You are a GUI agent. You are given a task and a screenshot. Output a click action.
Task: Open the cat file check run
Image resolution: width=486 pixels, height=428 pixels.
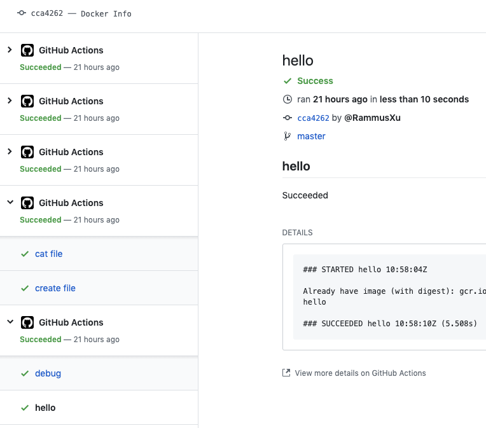49,254
